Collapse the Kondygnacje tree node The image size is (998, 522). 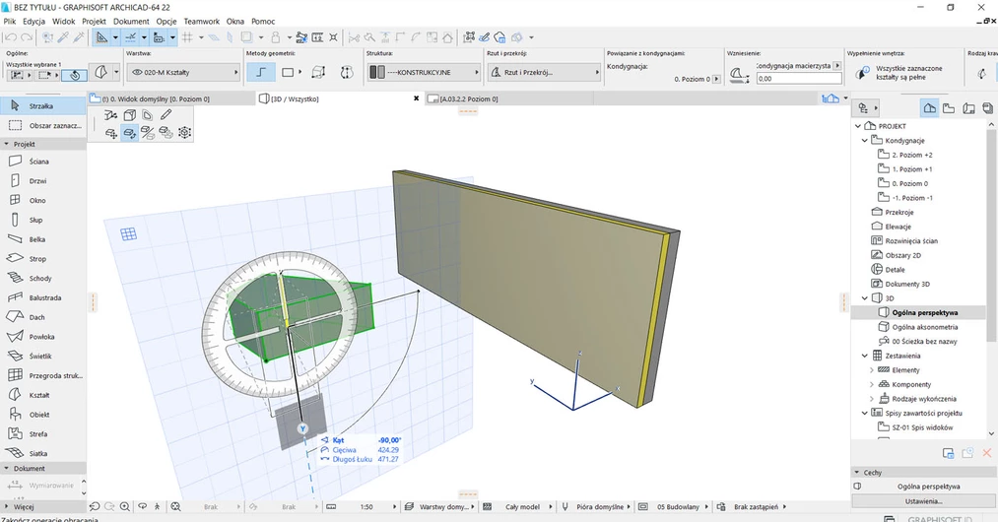[864, 140]
